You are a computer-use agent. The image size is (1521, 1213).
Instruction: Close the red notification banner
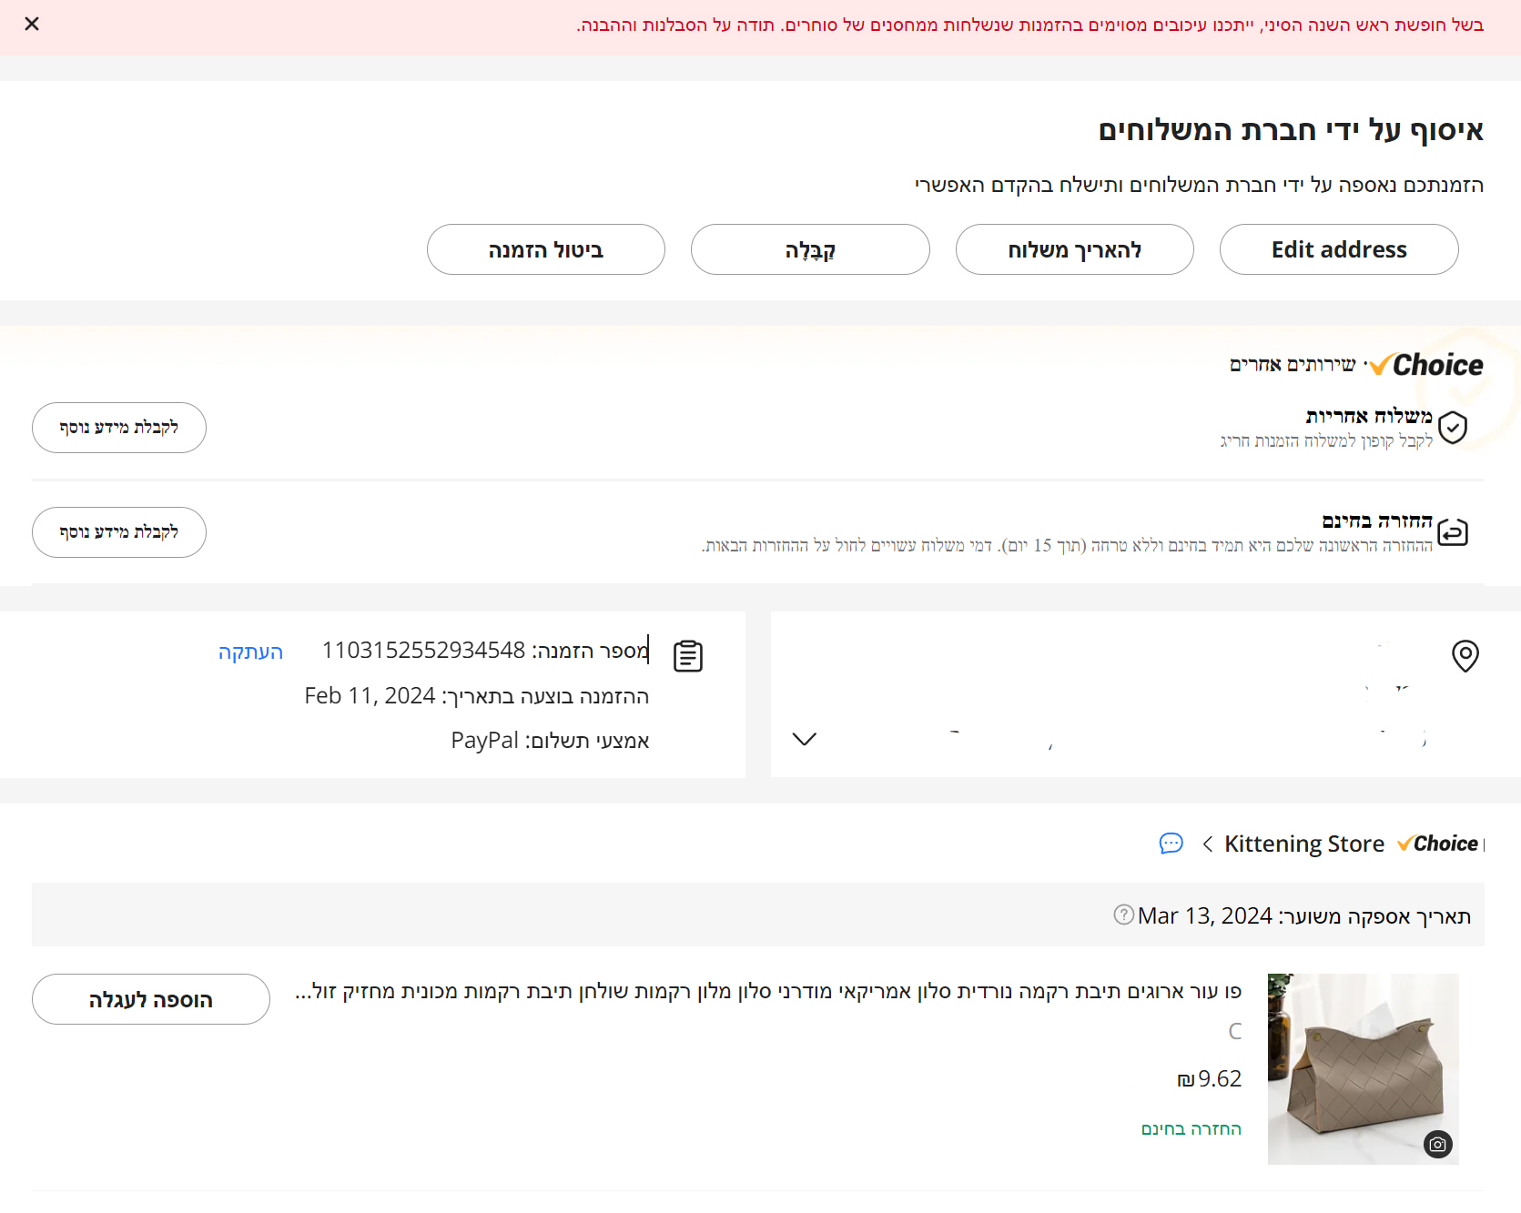point(32,24)
